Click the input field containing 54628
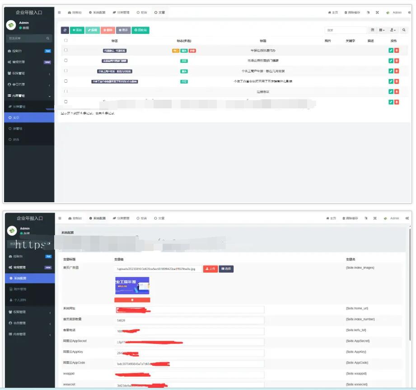 click(189, 320)
